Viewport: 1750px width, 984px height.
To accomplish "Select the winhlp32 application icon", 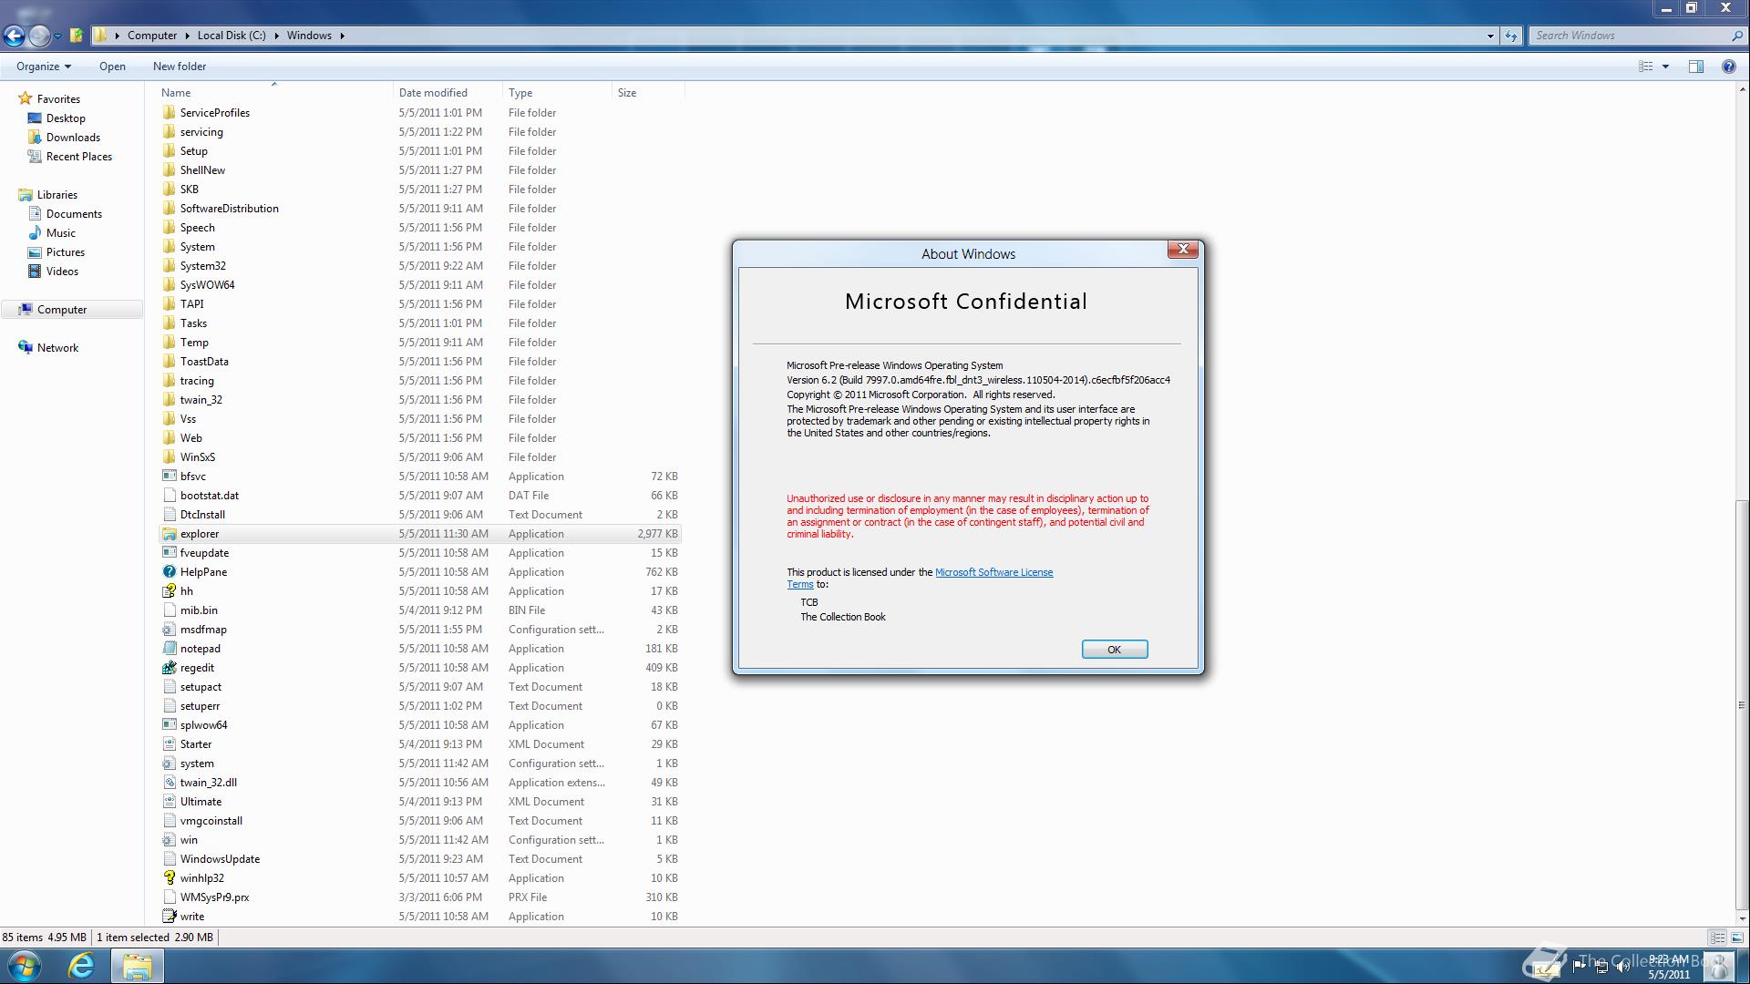I will (x=169, y=878).
